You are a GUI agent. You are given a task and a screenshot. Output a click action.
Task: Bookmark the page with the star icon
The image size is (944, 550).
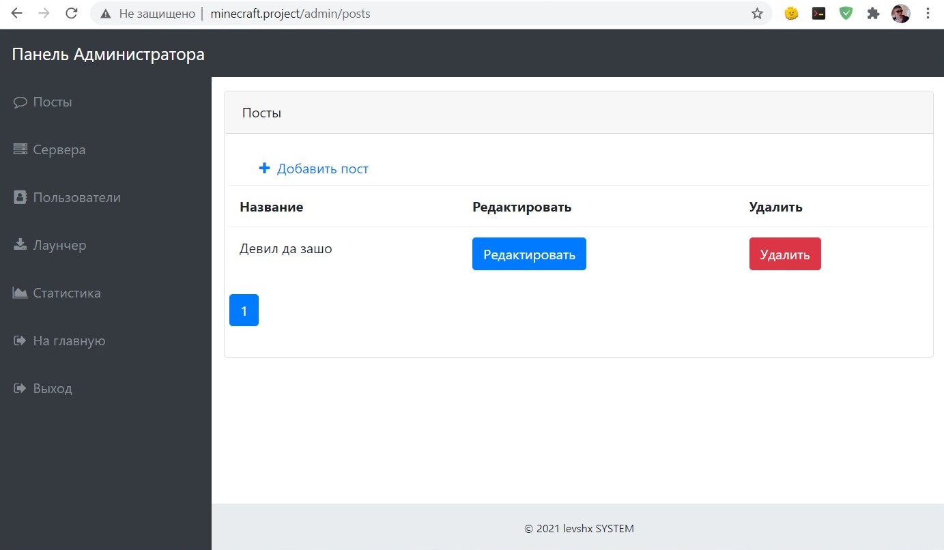[757, 13]
